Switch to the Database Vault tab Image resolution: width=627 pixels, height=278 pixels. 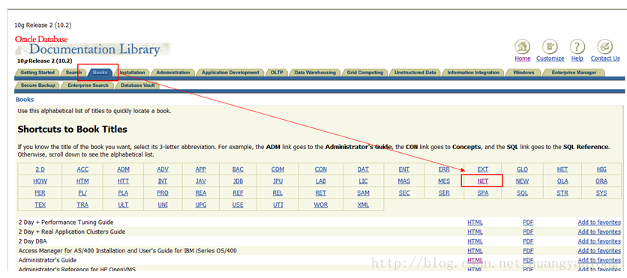137,85
